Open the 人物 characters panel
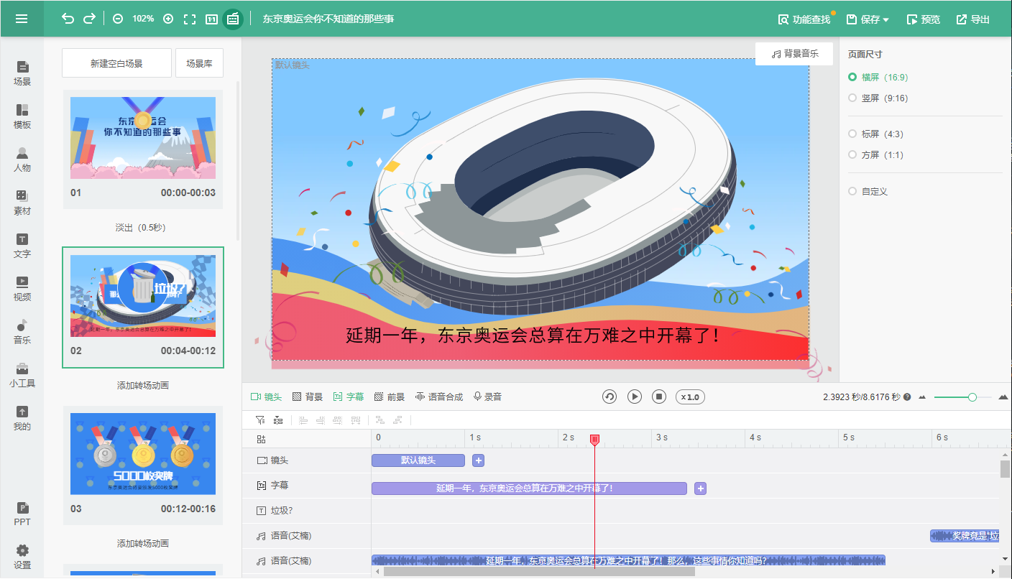 [22, 159]
